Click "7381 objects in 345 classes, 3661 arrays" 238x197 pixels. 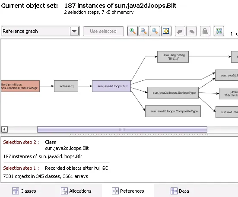pos(45,176)
